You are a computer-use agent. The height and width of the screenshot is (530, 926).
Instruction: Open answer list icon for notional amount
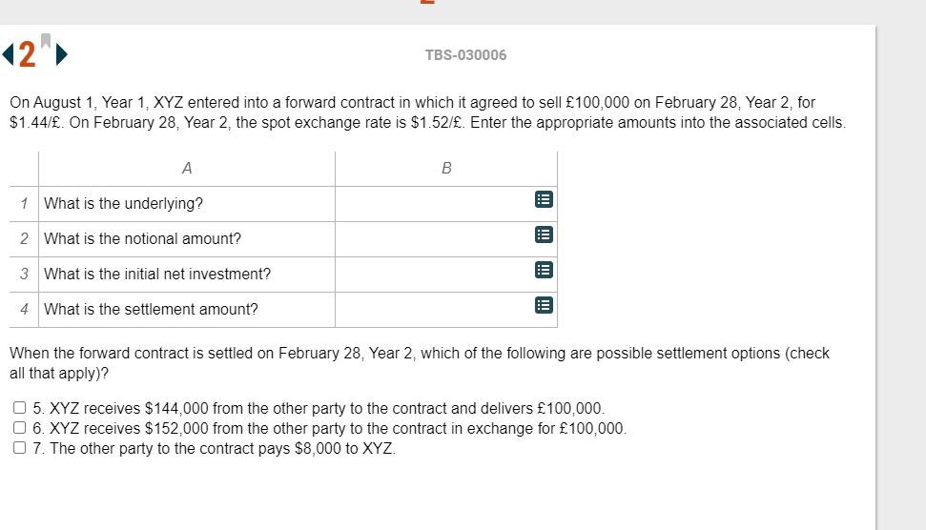click(544, 234)
